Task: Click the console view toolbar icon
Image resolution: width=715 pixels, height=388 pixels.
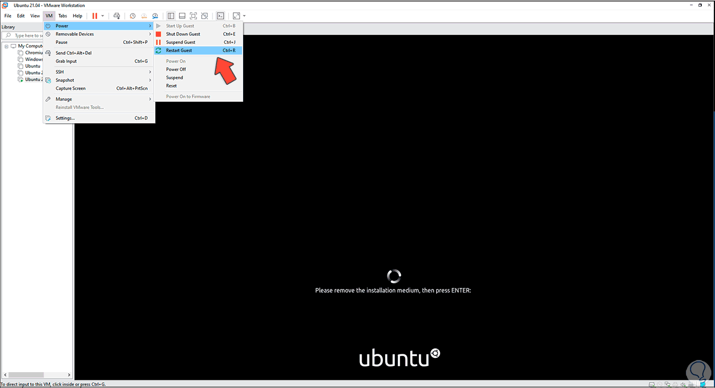Action: (221, 16)
